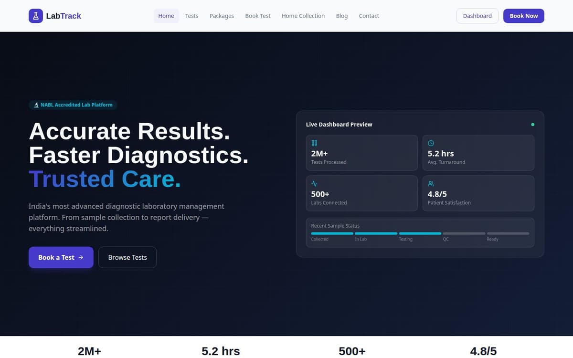Select the Labs Connected stat card
The height and width of the screenshot is (358, 573).
(362, 193)
